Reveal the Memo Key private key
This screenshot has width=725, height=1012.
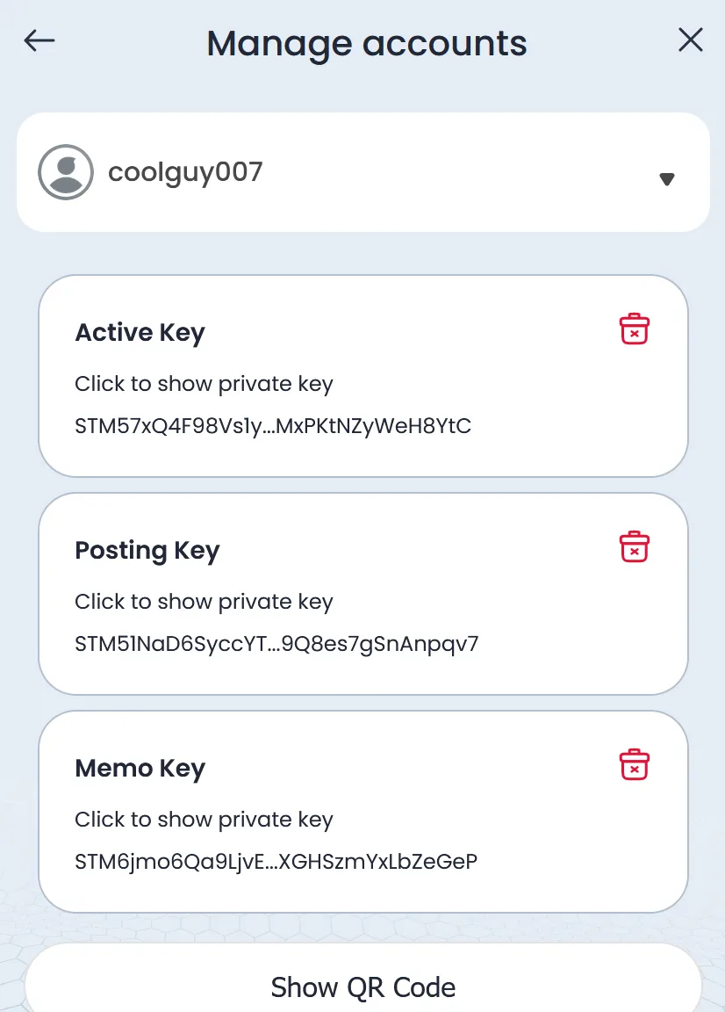[x=204, y=820]
